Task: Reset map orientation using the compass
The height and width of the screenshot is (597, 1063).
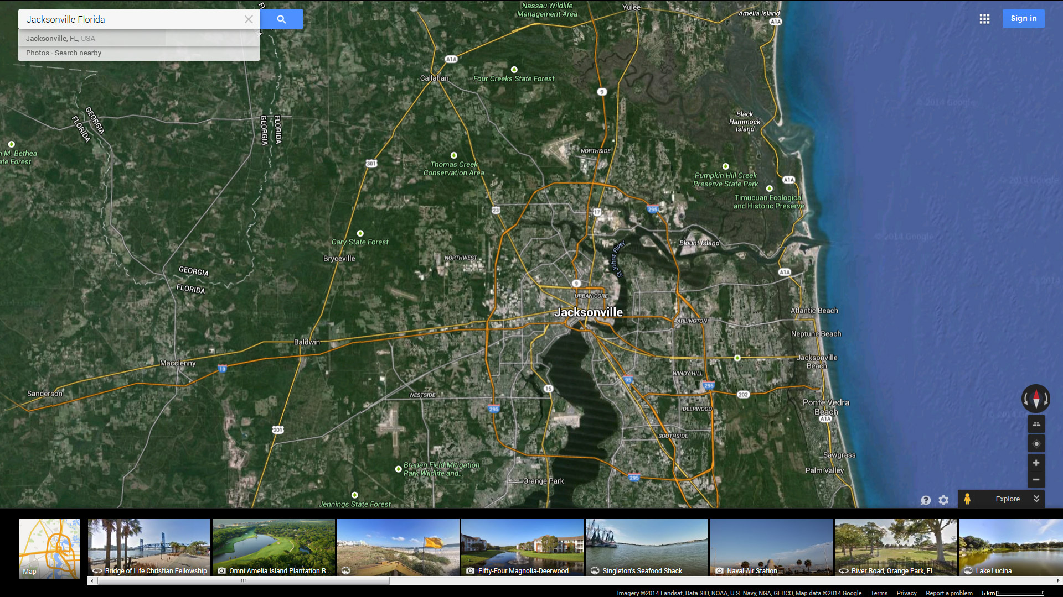Action: point(1036,398)
